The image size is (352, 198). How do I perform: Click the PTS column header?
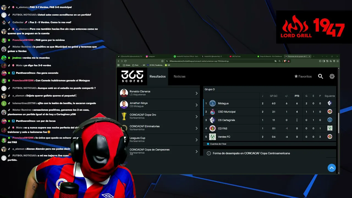(x=297, y=96)
